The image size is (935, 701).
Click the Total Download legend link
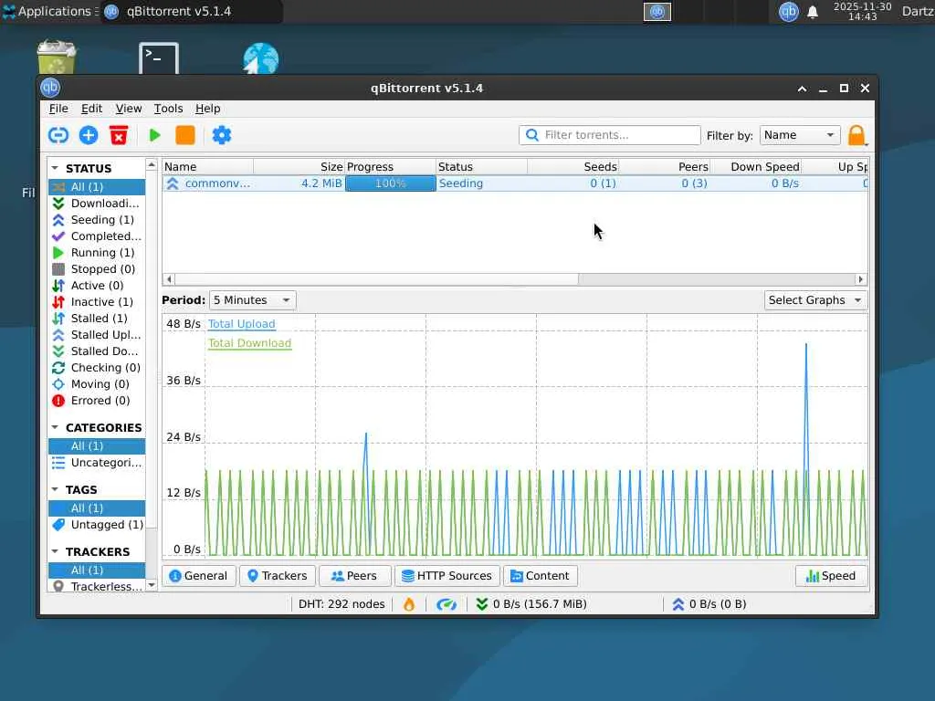coord(250,343)
